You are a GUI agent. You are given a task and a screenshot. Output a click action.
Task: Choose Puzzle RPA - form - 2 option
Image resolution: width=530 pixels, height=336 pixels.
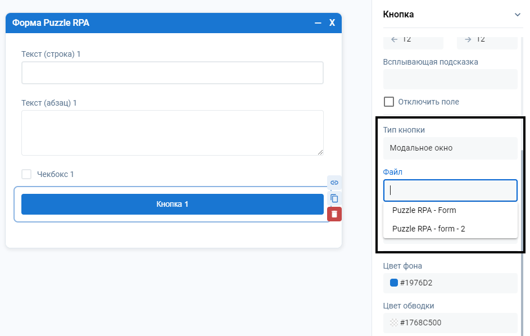(429, 229)
